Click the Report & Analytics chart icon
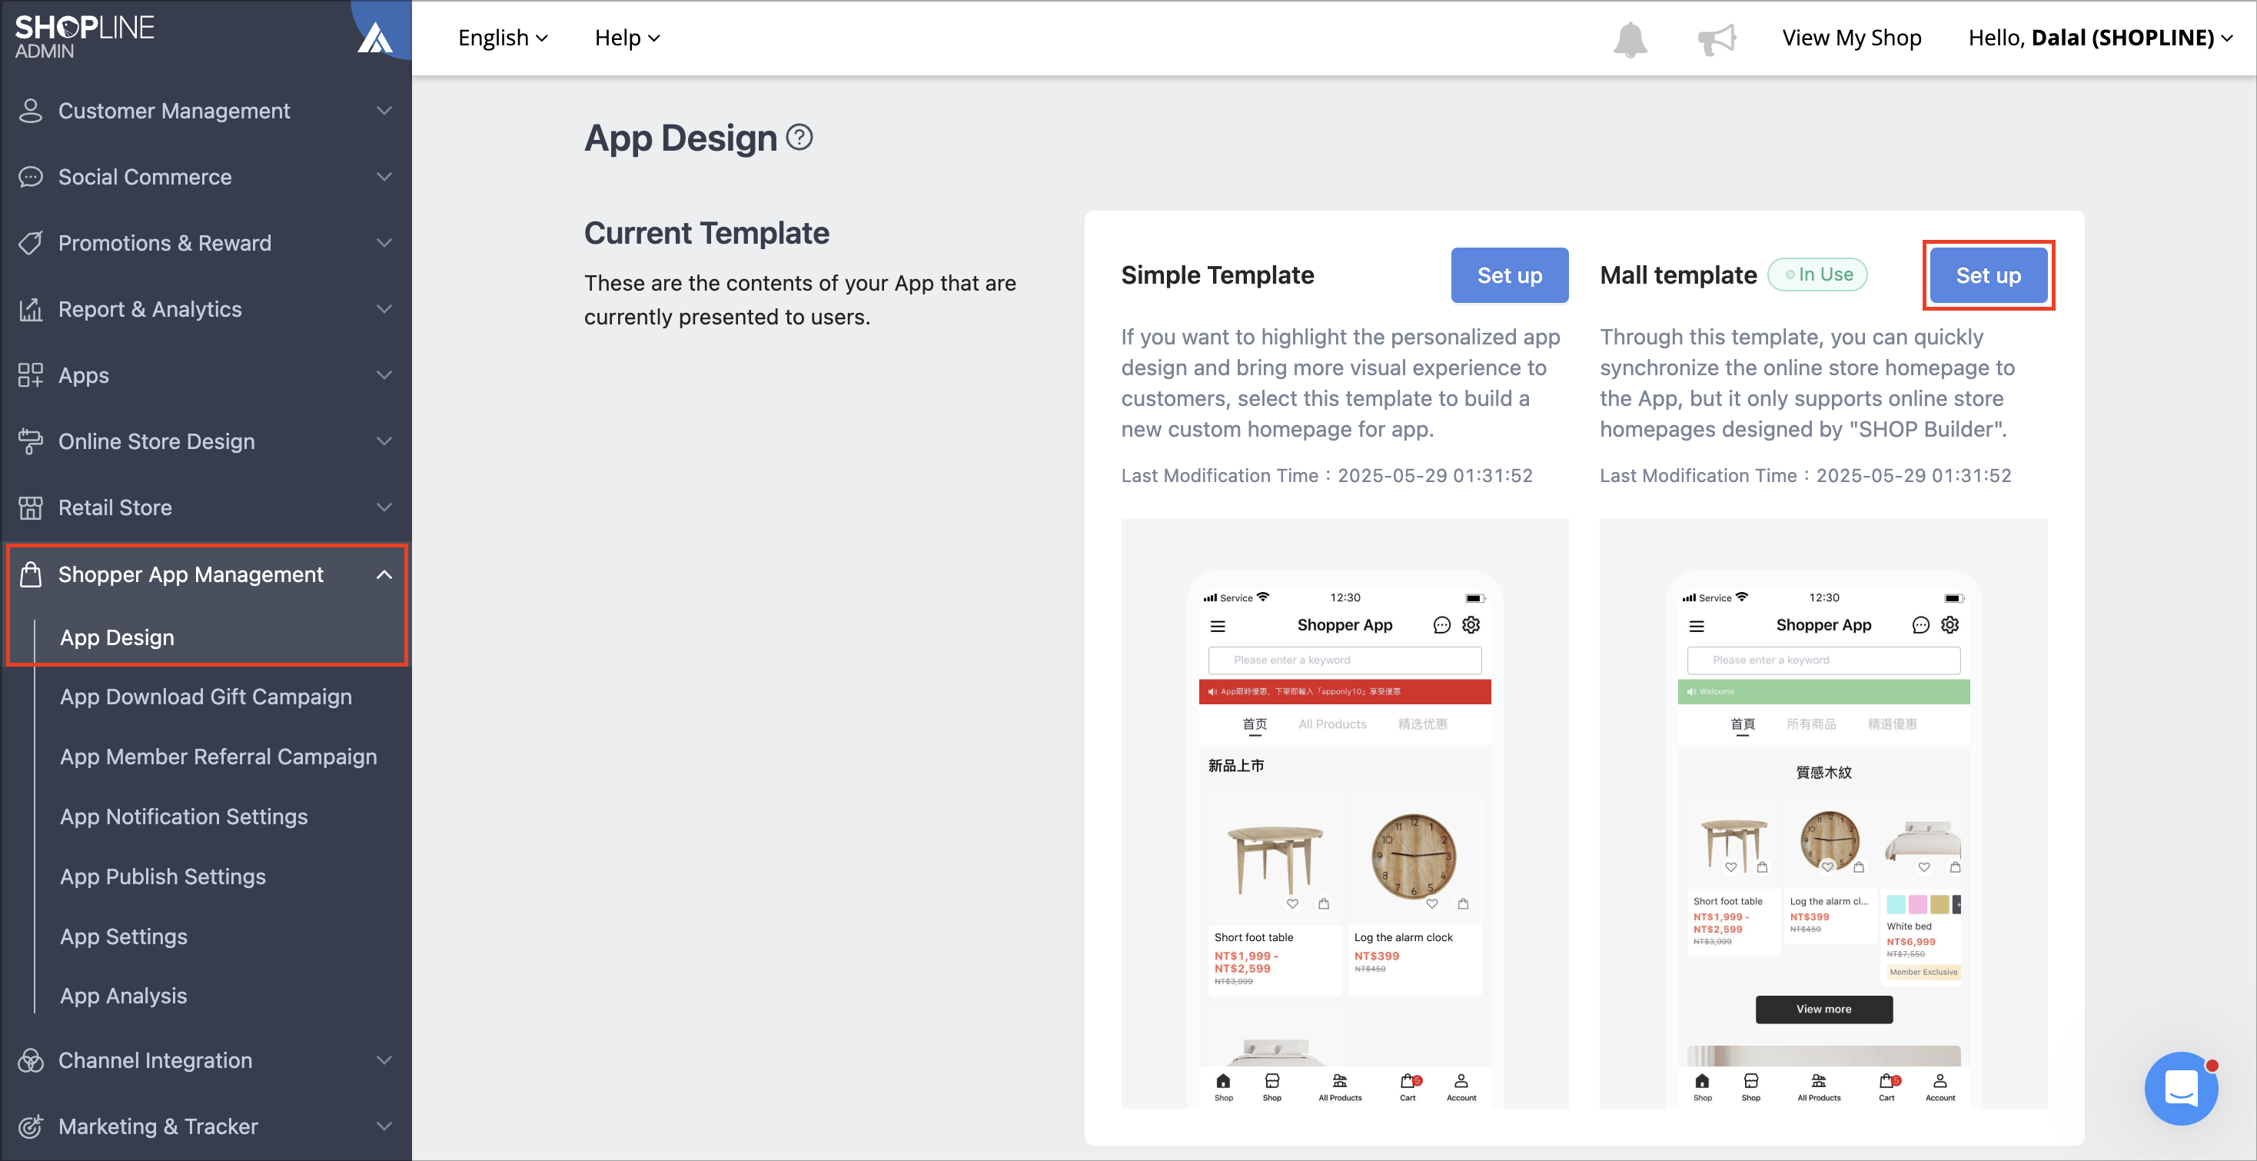 (x=31, y=309)
